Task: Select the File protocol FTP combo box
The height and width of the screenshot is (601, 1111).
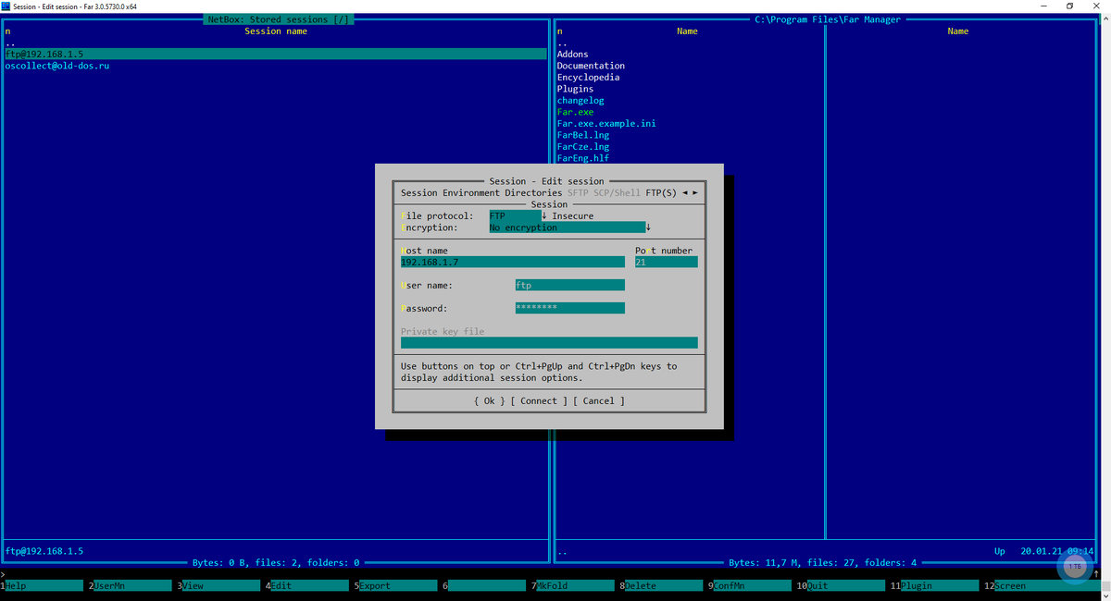Action: pos(515,215)
